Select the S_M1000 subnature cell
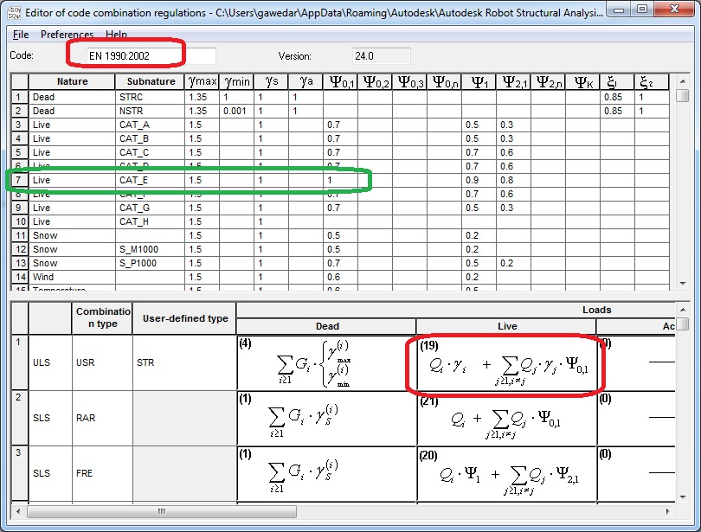Screen dimensions: 701x532 pos(151,249)
